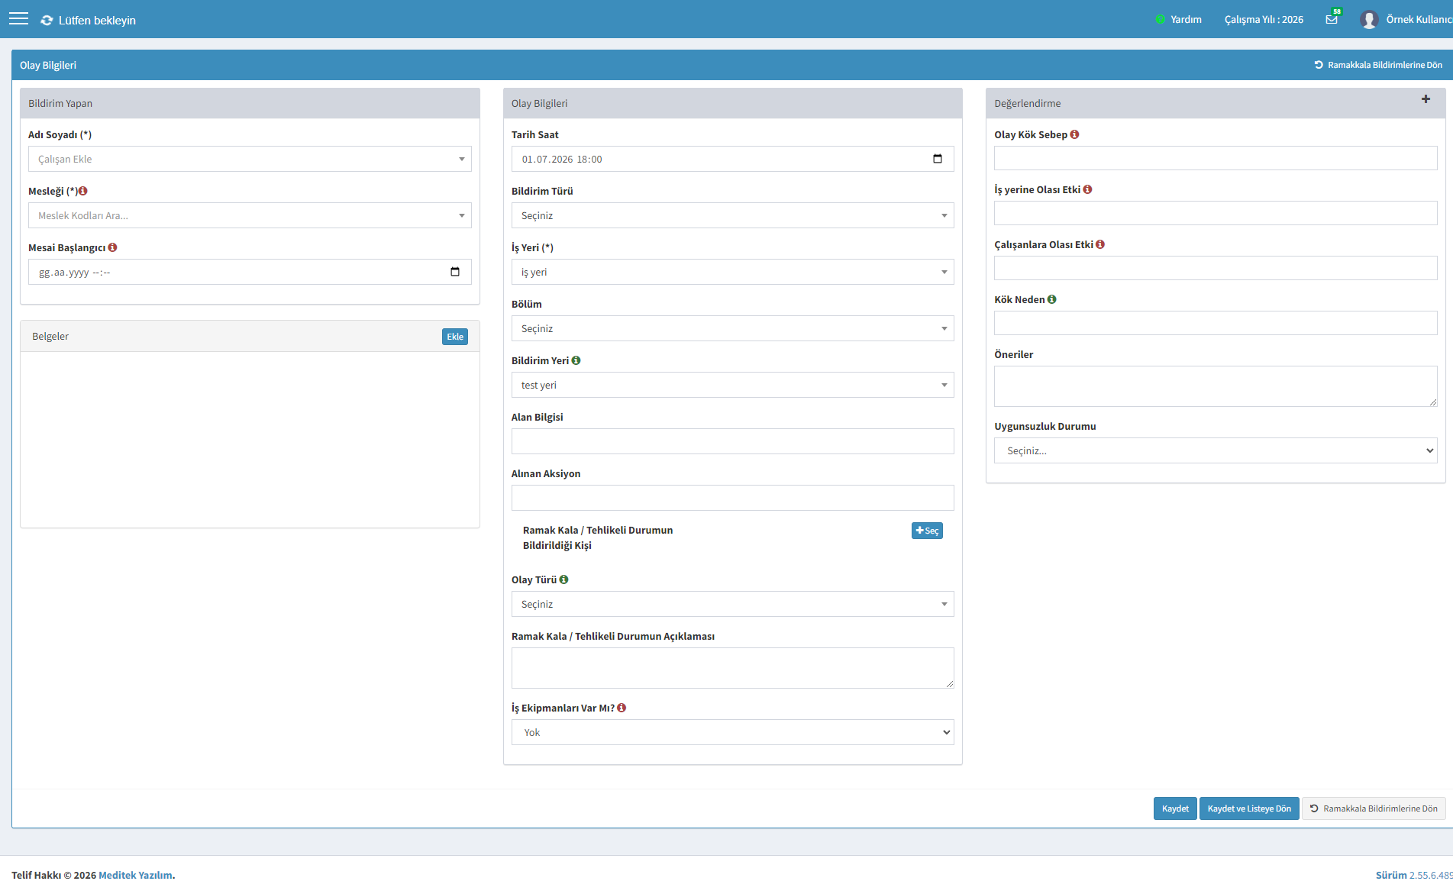Screen dimensions: 1453x894
Task: Open the hamburger navigation menu
Action: click(19, 19)
